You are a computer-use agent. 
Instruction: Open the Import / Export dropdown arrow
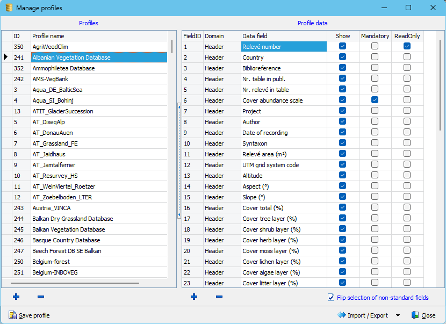pyautogui.click(x=398, y=315)
